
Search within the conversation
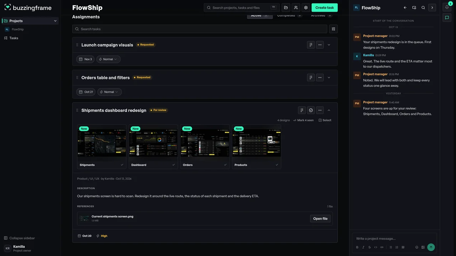pyautogui.click(x=423, y=7)
